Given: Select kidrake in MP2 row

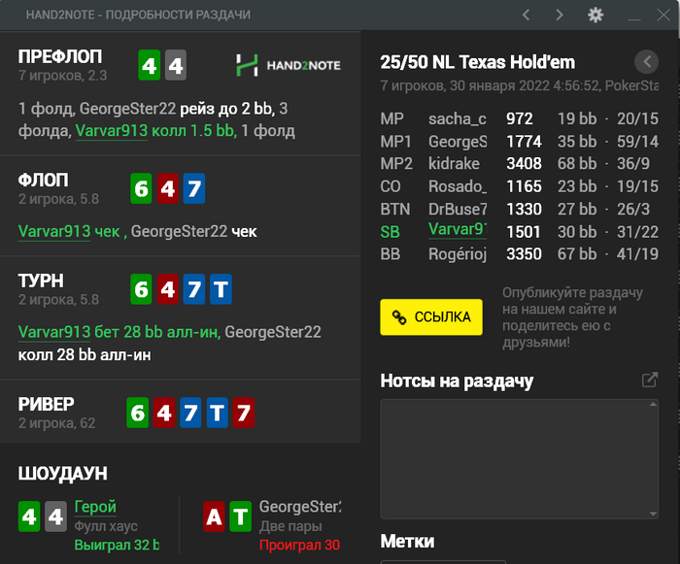Looking at the screenshot, I should 454,164.
